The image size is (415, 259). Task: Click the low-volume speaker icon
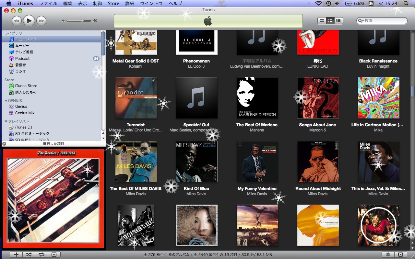64,21
